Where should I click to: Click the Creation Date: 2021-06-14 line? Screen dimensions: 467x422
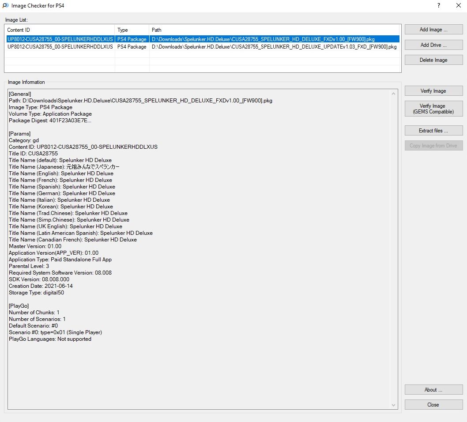[x=41, y=286]
